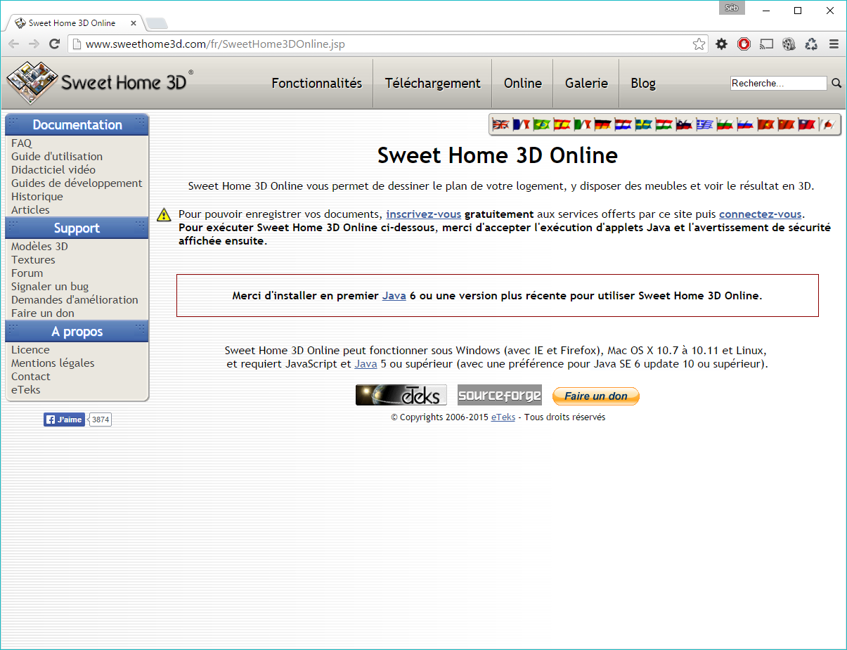Click the Vietnamese flag

pos(765,124)
